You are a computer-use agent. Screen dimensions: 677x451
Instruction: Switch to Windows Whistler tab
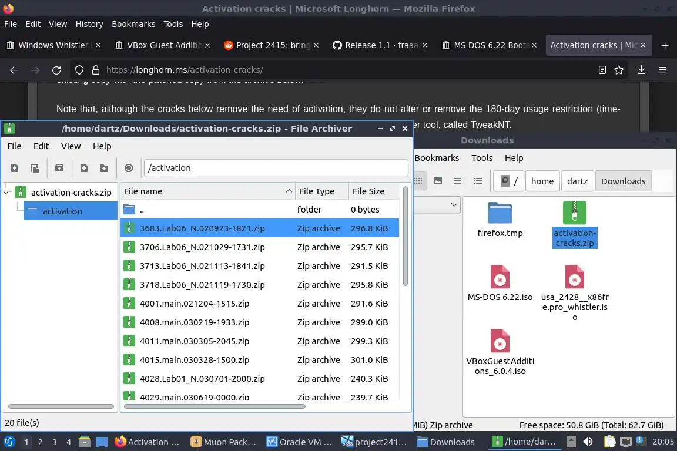coord(53,45)
